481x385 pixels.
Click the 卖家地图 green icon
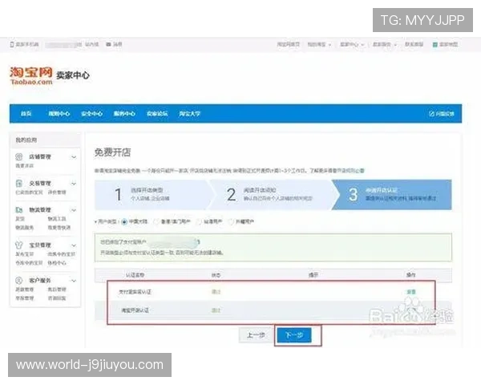click(x=435, y=45)
